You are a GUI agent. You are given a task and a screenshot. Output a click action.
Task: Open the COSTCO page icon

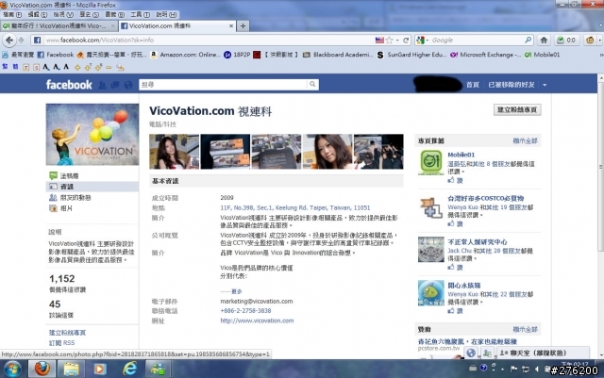tap(431, 208)
